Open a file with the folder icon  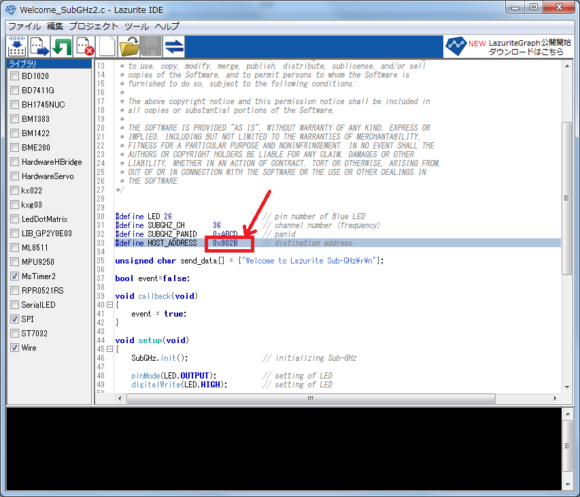pyautogui.click(x=129, y=47)
